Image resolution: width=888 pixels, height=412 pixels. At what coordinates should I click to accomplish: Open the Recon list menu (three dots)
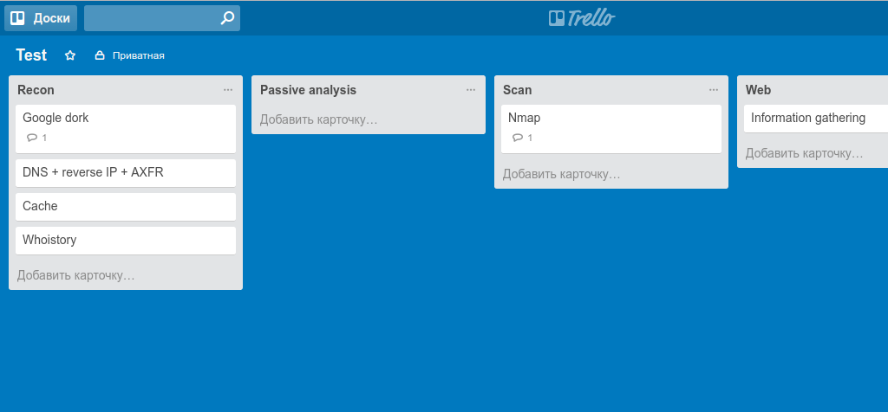pyautogui.click(x=228, y=90)
